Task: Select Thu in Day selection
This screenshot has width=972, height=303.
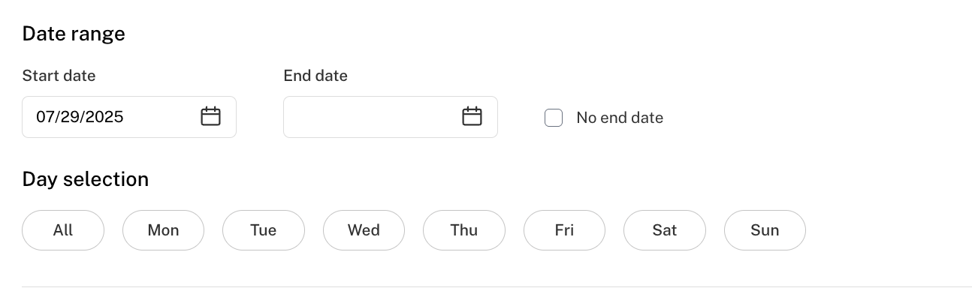Action: [464, 230]
